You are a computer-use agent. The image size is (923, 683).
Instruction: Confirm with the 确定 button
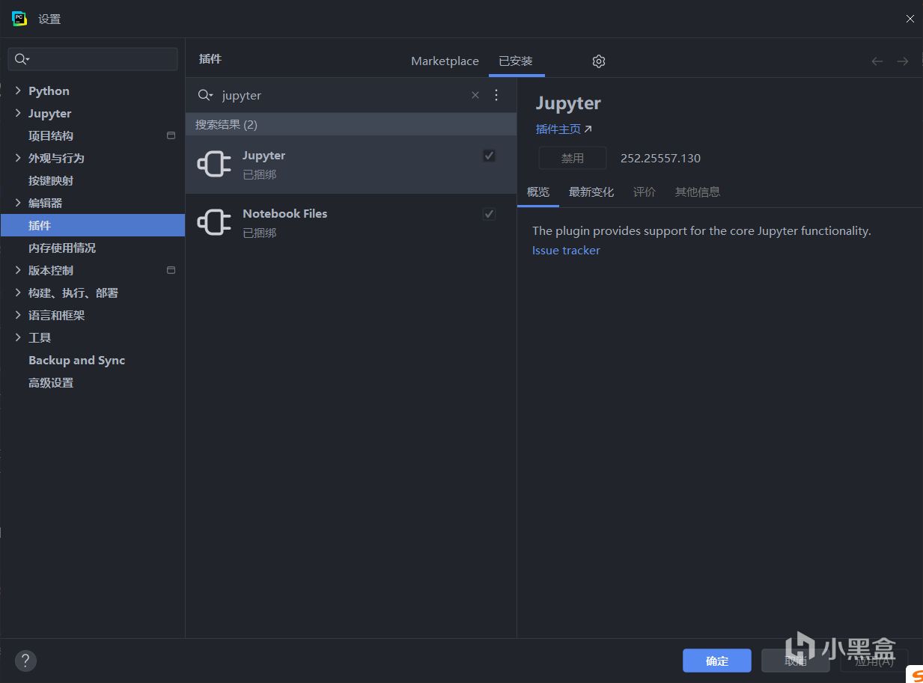(717, 661)
